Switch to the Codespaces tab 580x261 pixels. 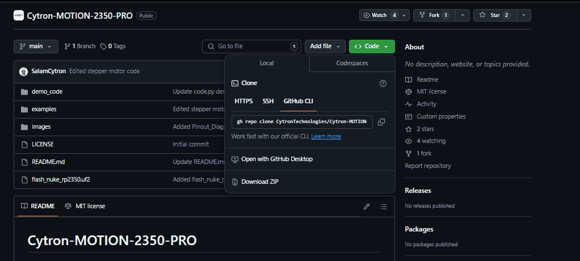[x=352, y=64]
